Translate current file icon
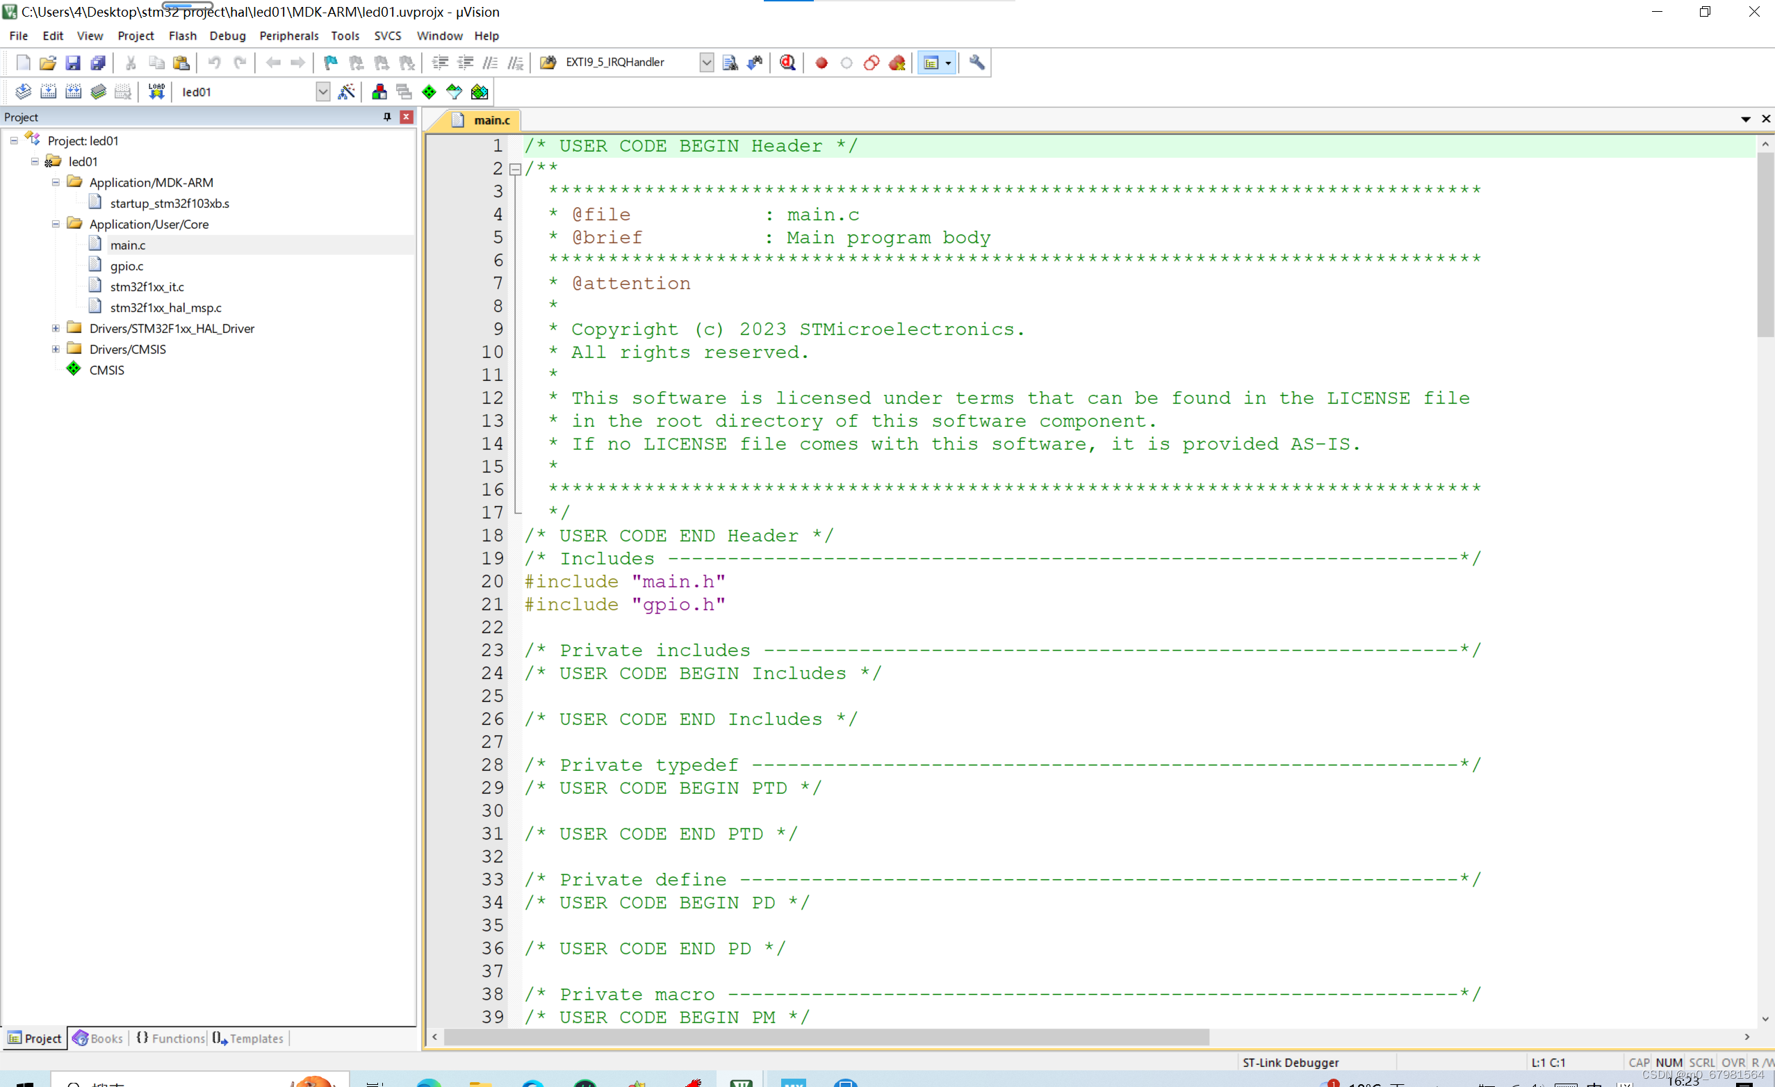1775x1087 pixels. click(23, 92)
